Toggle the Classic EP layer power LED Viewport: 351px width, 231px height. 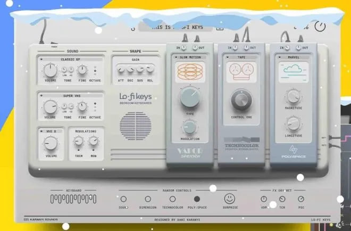(x=41, y=60)
